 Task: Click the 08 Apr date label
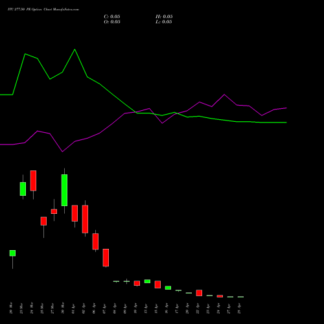[x=115, y=308]
